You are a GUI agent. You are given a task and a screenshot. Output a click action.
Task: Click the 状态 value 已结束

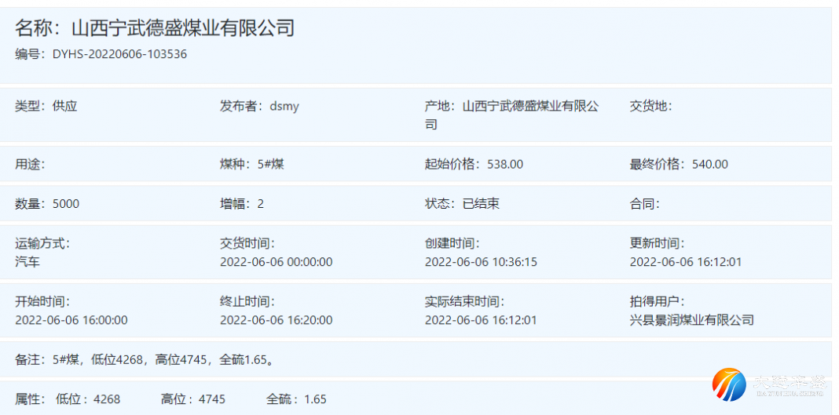(x=481, y=204)
